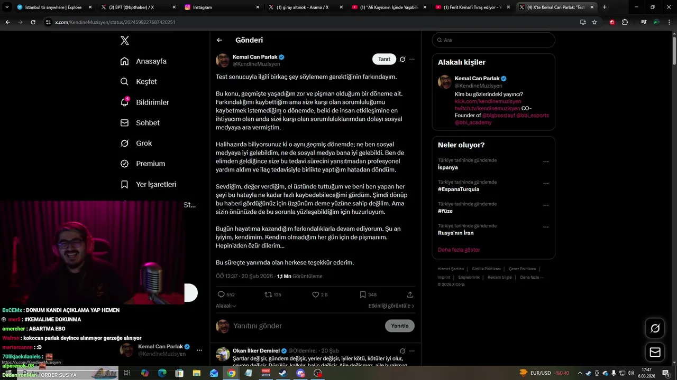Screen dimensions: 677x380
Task: Click Daha fazla göster link
Action: pyautogui.click(x=459, y=250)
